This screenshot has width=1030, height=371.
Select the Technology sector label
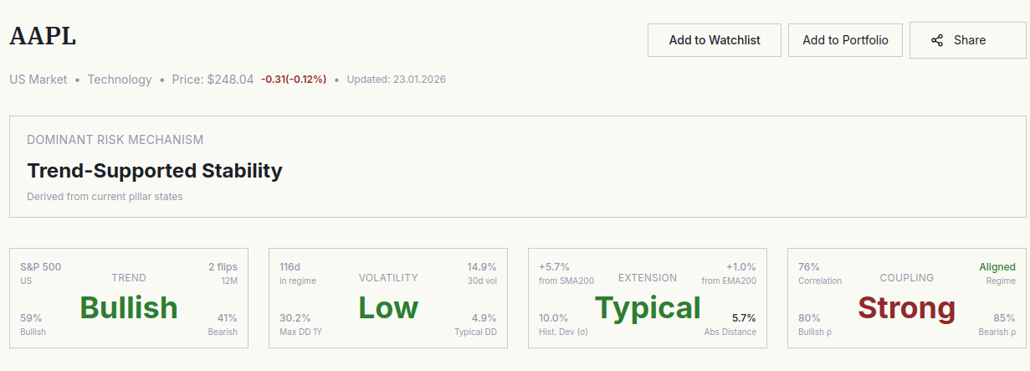coord(120,80)
